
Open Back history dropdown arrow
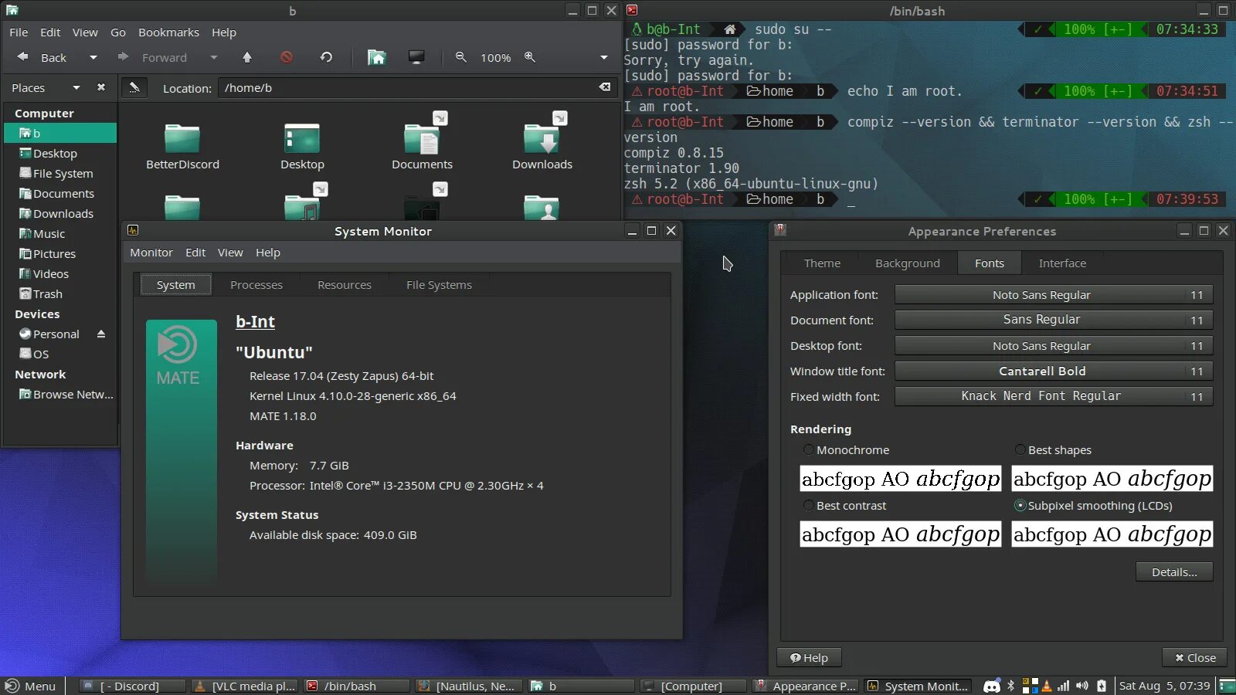tap(93, 57)
